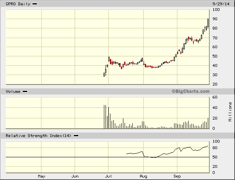This screenshot has width=235, height=180.
Task: Click the 30 price axis label
Action: pos(215,75)
